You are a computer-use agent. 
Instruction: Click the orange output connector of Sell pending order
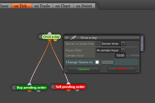click(x=68, y=90)
